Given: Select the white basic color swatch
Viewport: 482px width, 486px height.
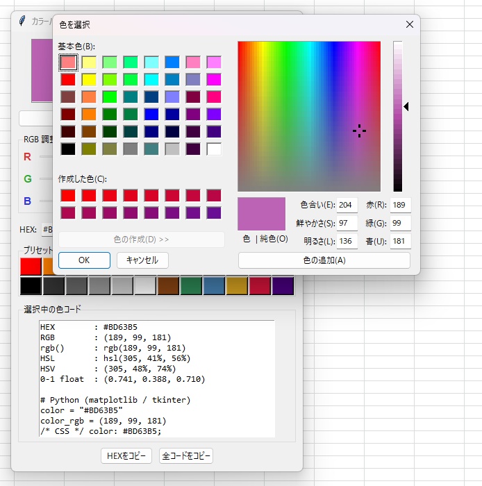Looking at the screenshot, I should [214, 149].
